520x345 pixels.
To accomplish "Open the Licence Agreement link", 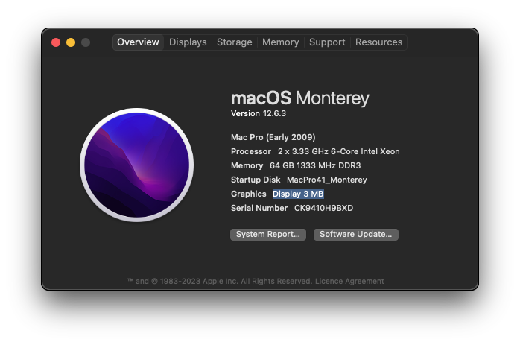I will pyautogui.click(x=349, y=282).
